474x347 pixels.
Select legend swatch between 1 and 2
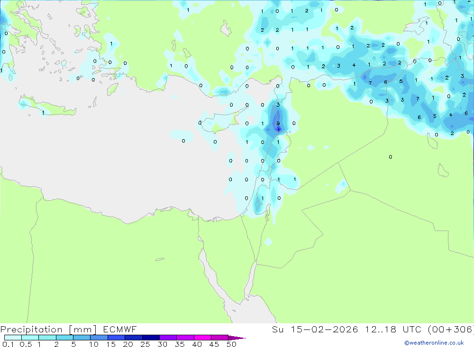[x=47, y=338]
